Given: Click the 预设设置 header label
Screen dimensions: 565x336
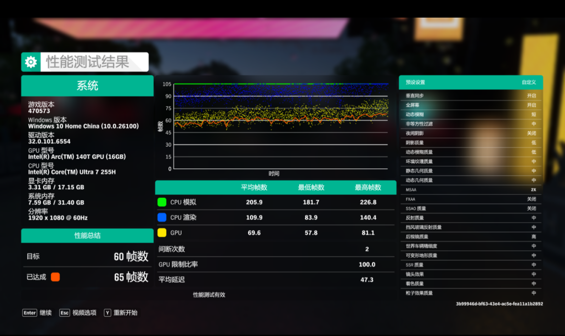Looking at the screenshot, I should [415, 82].
